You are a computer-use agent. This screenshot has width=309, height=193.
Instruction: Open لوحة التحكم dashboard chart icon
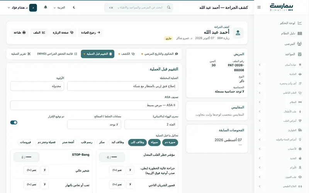[x=300, y=23]
